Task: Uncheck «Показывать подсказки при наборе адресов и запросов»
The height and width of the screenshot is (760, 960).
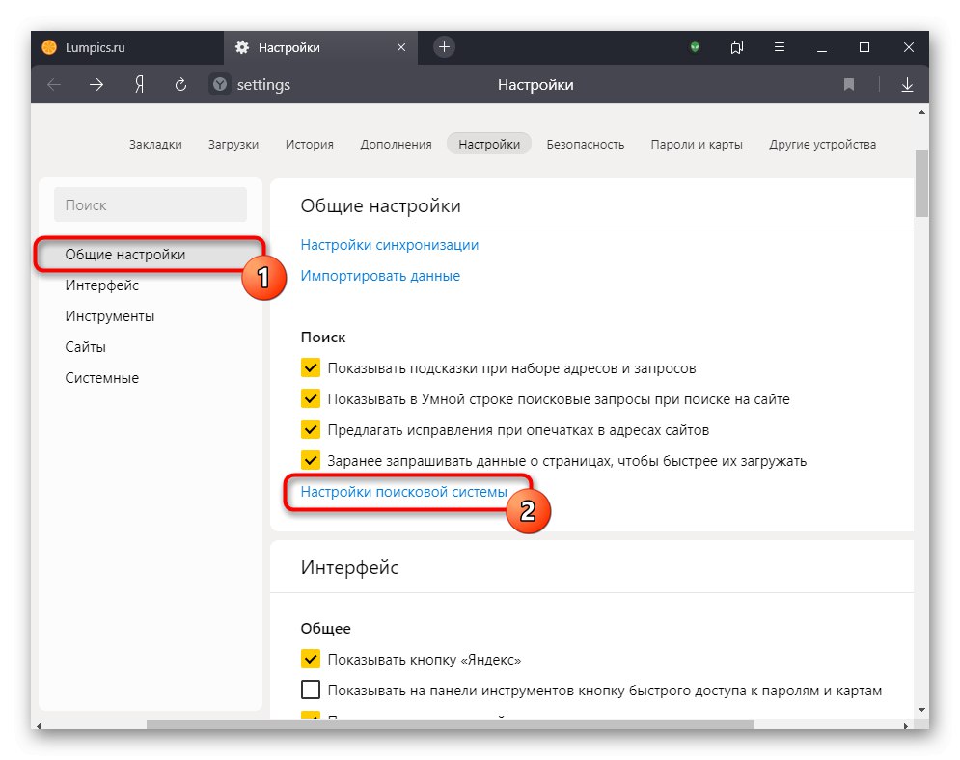Action: coord(311,367)
